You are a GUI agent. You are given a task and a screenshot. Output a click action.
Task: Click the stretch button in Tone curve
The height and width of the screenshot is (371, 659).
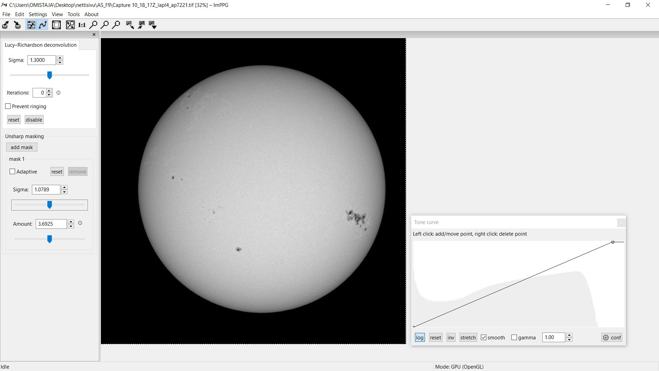pos(468,337)
